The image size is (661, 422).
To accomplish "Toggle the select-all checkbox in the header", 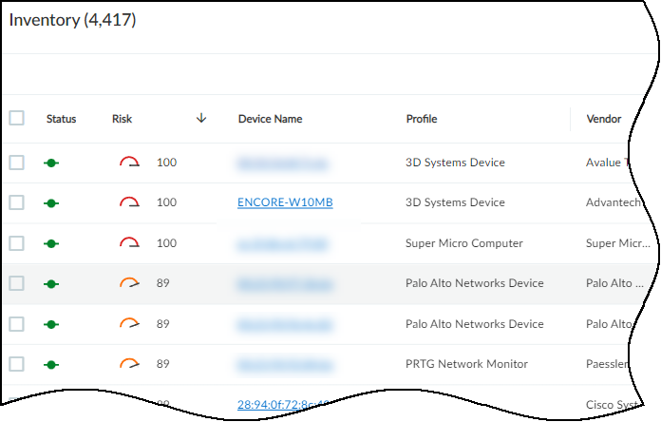I will pyautogui.click(x=16, y=119).
